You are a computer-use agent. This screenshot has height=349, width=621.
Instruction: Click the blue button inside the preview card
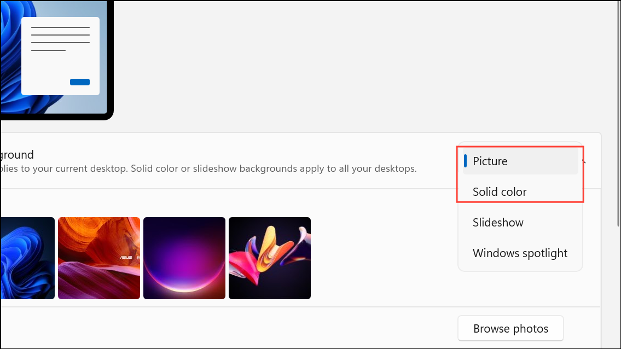[x=79, y=82]
